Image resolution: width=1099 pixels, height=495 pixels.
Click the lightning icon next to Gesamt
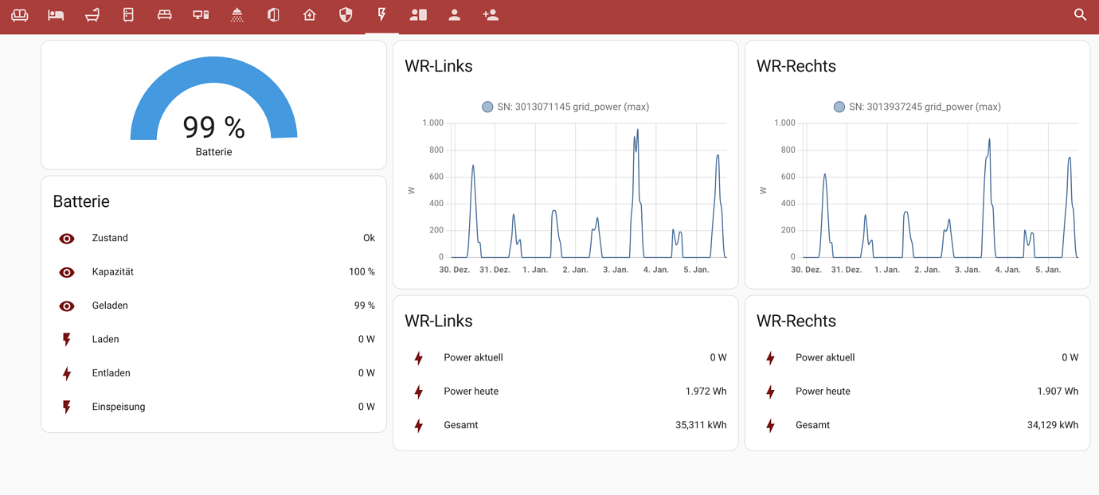(x=418, y=425)
